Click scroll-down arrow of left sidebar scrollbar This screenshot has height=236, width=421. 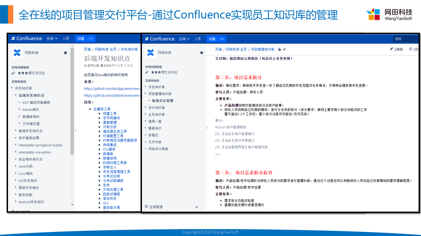tap(72, 205)
